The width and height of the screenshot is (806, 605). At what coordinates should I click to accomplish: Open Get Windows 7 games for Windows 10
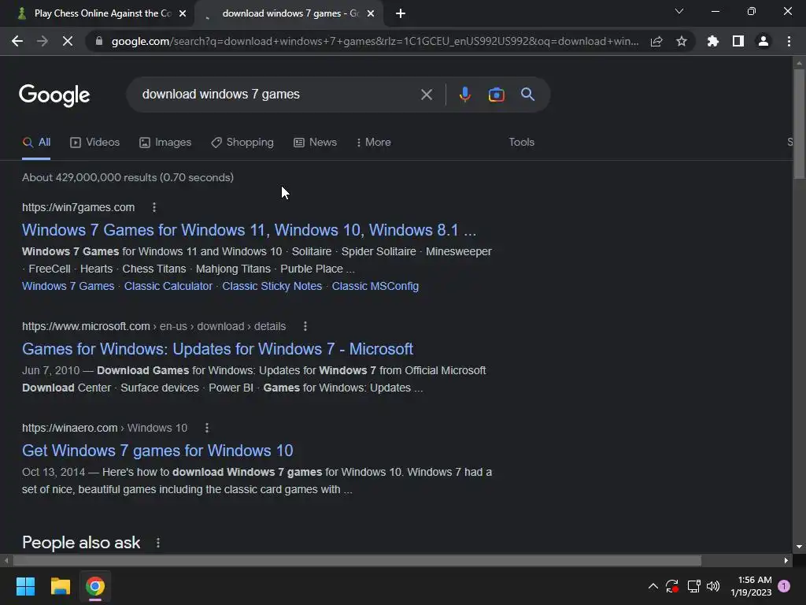pyautogui.click(x=157, y=451)
